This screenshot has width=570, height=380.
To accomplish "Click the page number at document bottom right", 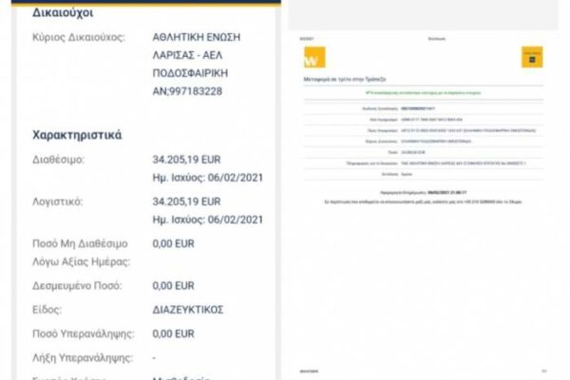I will click(x=542, y=370).
